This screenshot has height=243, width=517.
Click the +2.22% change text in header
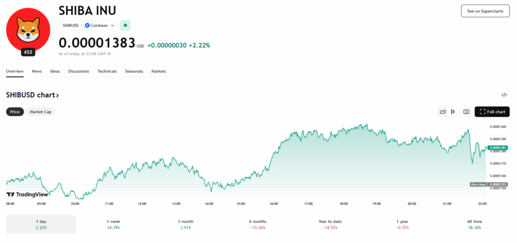199,45
